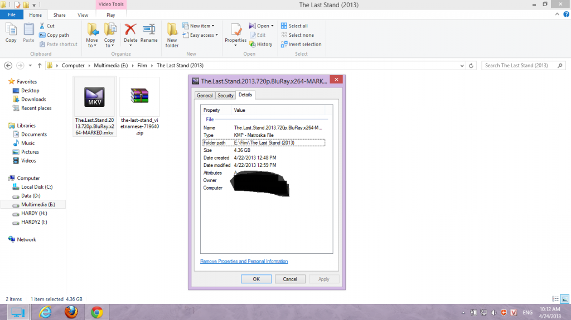Click Invert selection in the ribbon
Viewport: 571px width, 320px height.
(301, 45)
